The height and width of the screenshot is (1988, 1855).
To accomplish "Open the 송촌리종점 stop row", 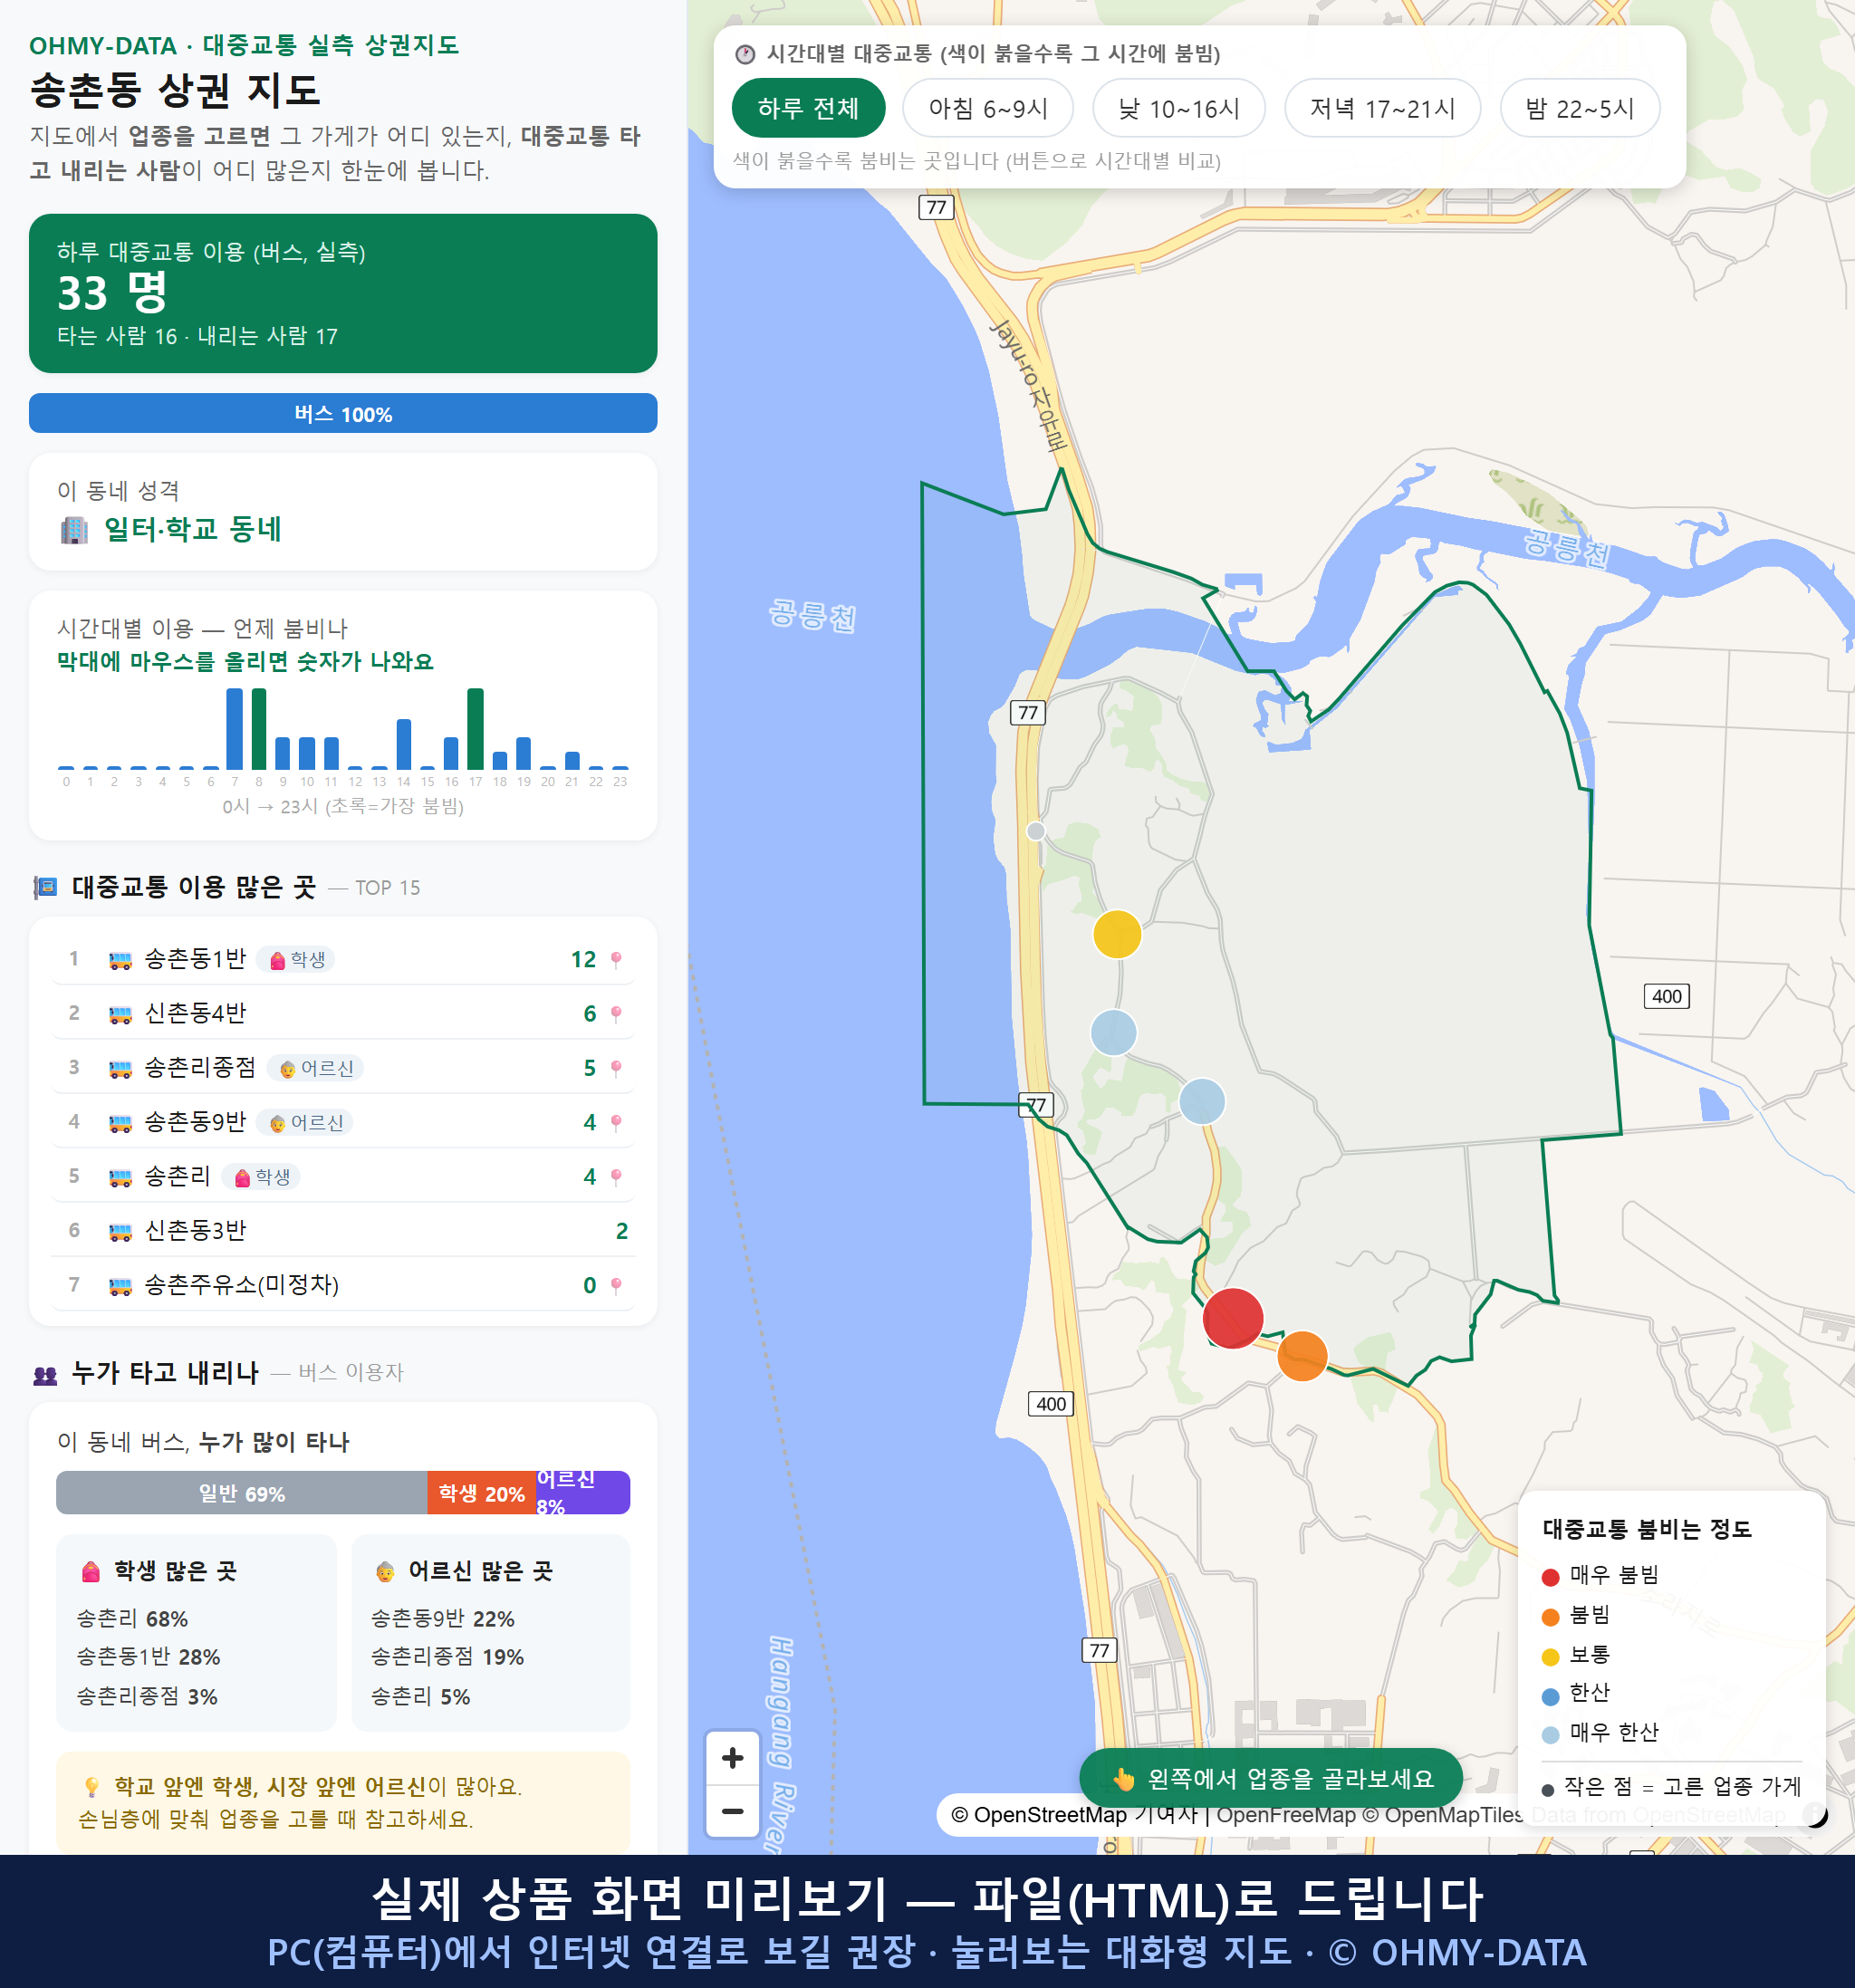I will click(x=343, y=1068).
